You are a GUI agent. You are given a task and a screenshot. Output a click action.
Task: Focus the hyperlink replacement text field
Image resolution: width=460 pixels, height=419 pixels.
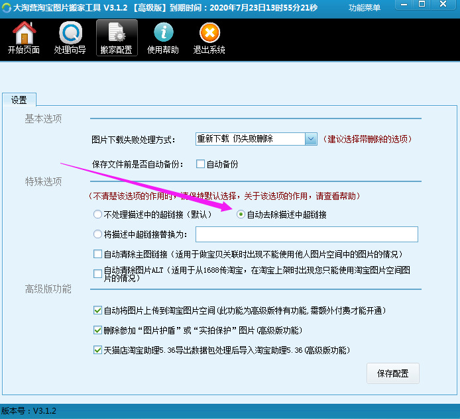[x=307, y=234]
